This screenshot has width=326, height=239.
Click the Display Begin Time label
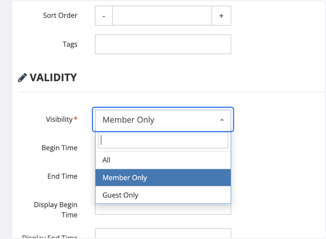point(56,210)
